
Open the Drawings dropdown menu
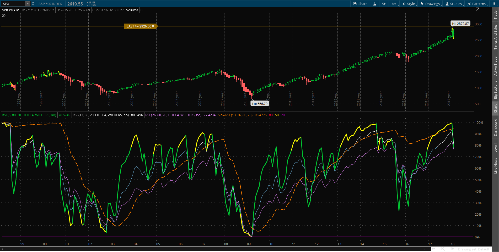[430, 4]
